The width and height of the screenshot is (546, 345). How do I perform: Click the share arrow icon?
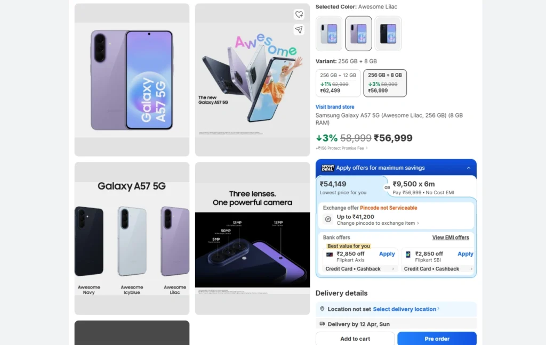(299, 30)
